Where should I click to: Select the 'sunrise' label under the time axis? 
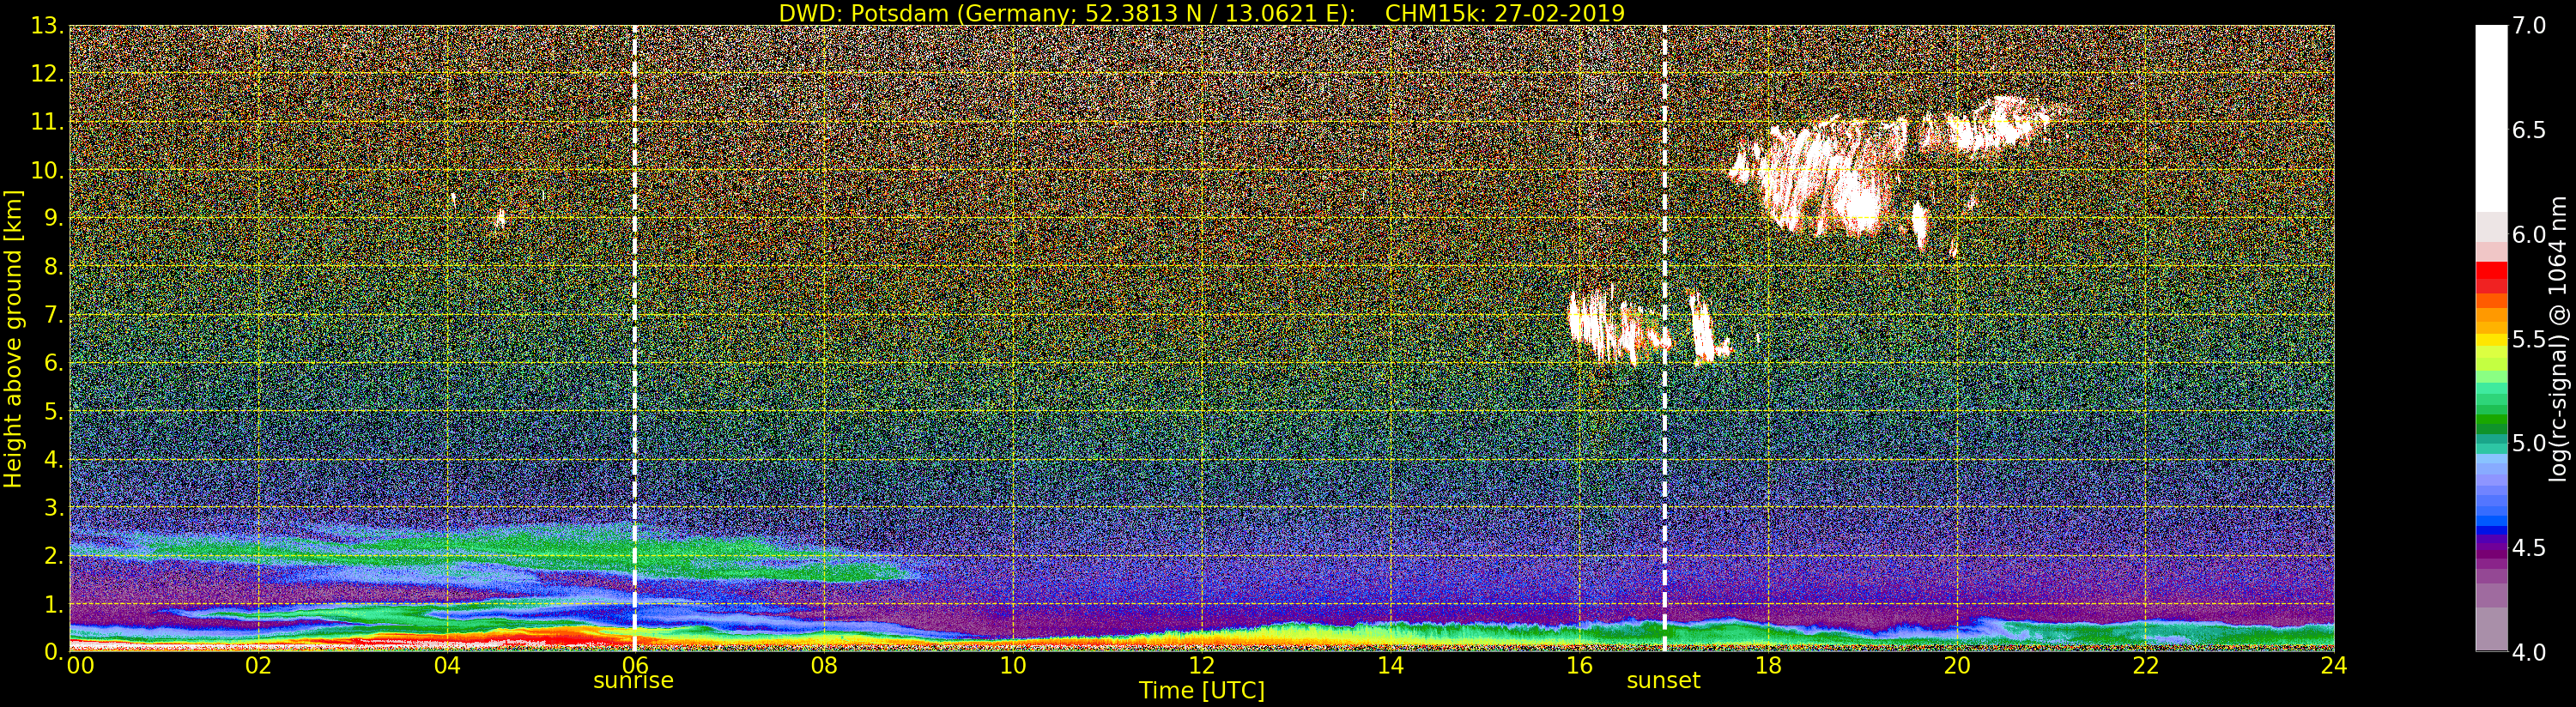click(633, 681)
